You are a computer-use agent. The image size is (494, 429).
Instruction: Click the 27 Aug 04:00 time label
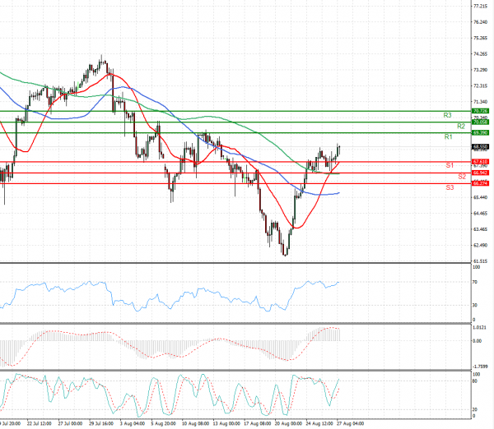pyautogui.click(x=349, y=424)
